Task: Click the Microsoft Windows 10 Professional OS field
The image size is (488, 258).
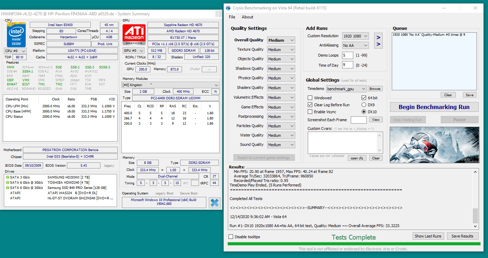Action: 164,202
